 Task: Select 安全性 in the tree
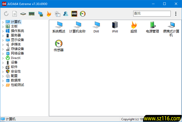[x=16, y=71]
